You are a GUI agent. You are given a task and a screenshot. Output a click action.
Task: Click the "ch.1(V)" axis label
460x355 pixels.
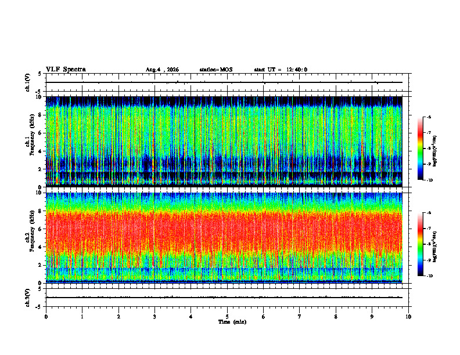(27, 82)
